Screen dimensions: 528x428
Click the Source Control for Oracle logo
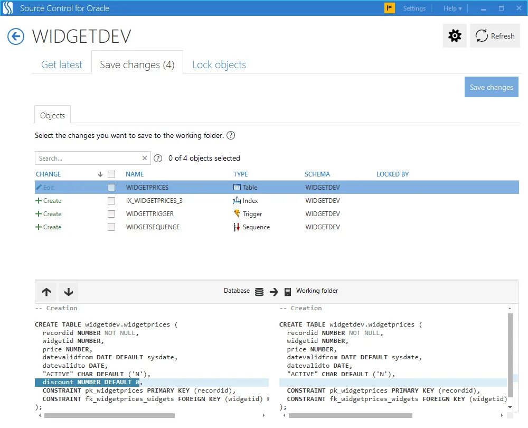pos(8,8)
